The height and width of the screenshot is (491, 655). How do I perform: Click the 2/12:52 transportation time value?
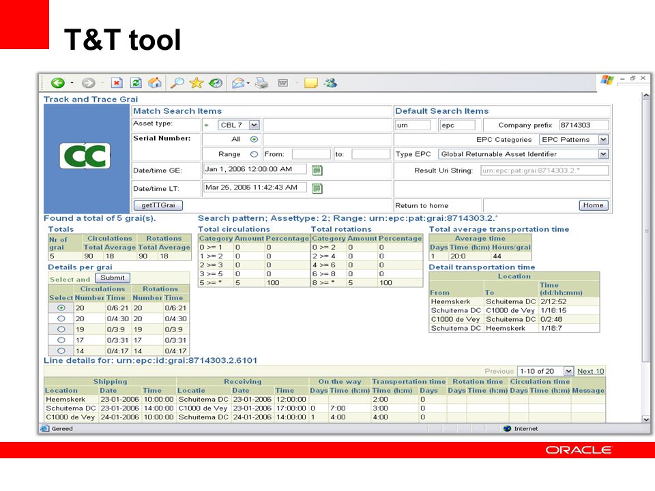tap(553, 301)
